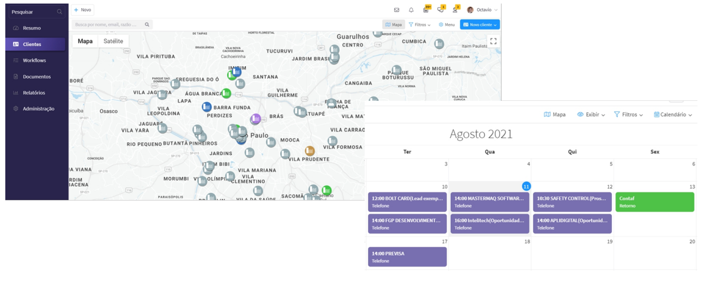Switch map to Satélite view
711x282 pixels.
(x=113, y=41)
